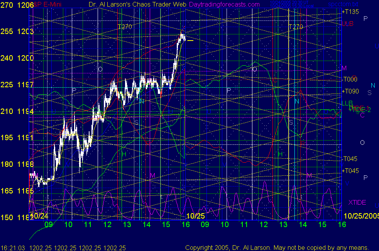Click the "10/24/2005 15:30 Local" timestamp
Image resolution: width=379 pixels, height=251 pixels.
292,6
